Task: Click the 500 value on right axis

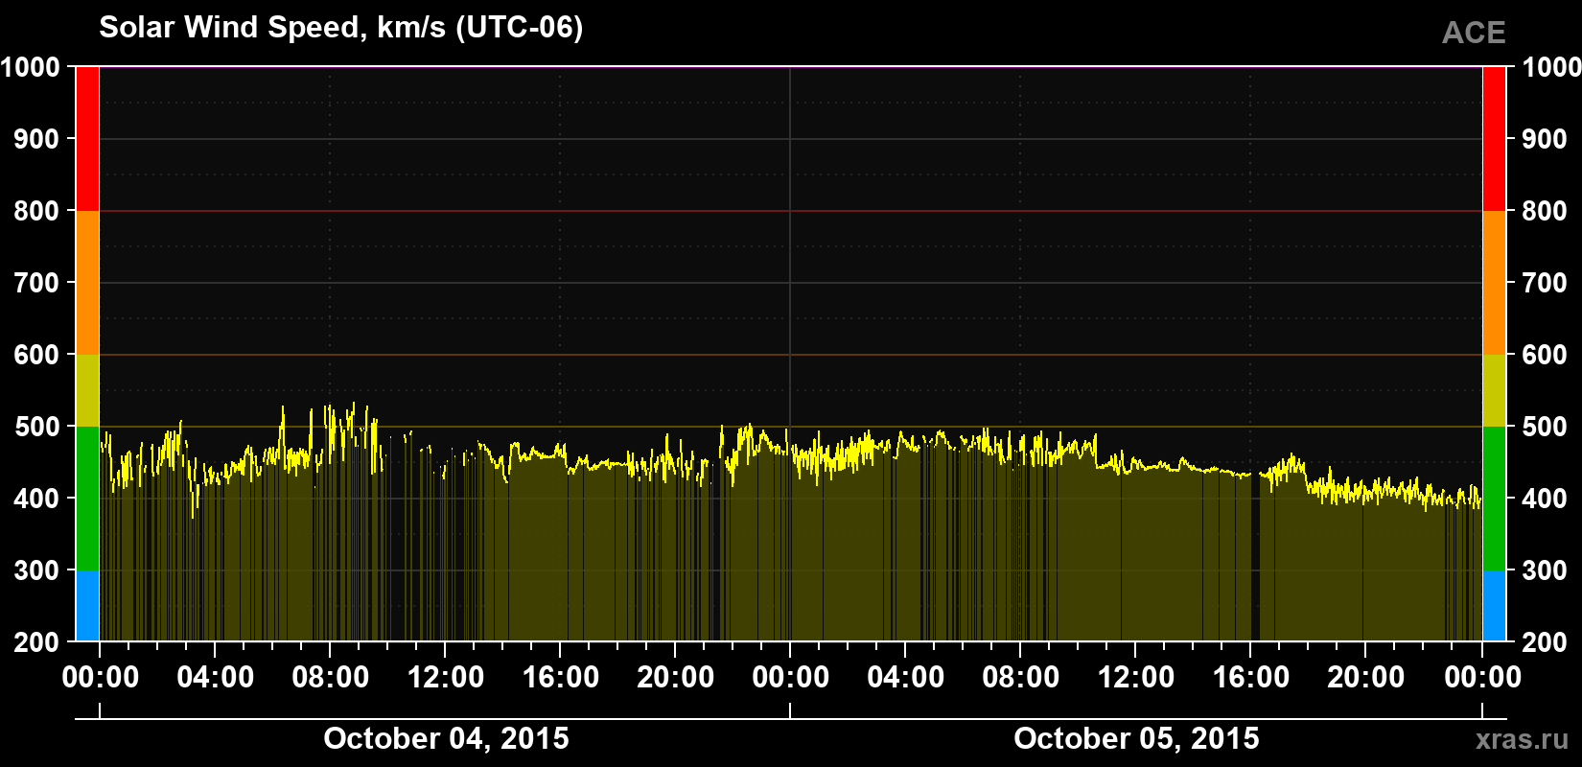Action: point(1545,427)
